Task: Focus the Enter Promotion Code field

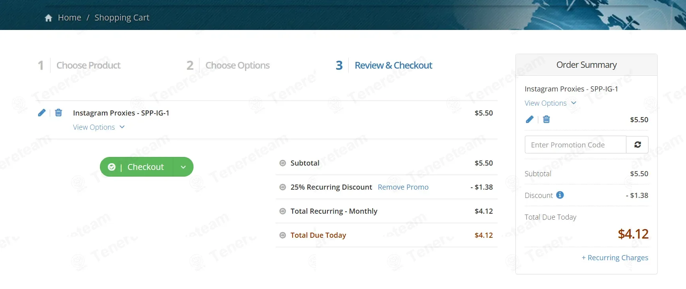Action: coord(575,145)
